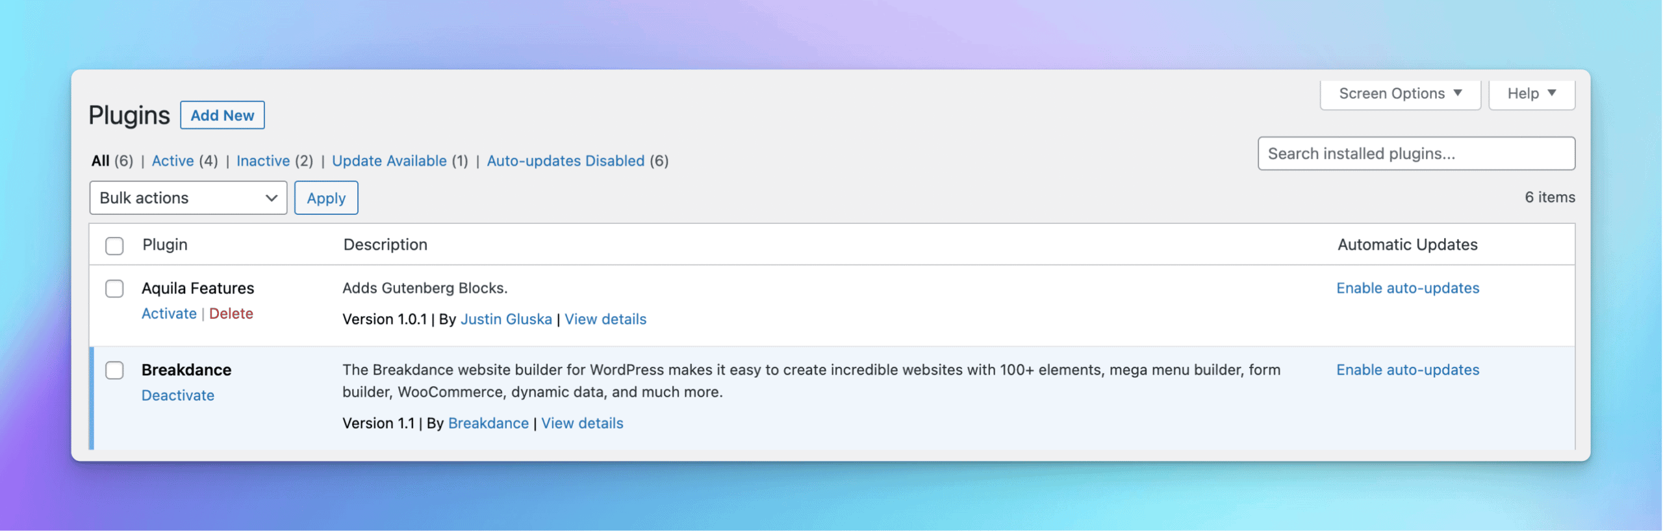Click the 'Version 1.0.1' text
The width and height of the screenshot is (1663, 531).
pos(385,319)
